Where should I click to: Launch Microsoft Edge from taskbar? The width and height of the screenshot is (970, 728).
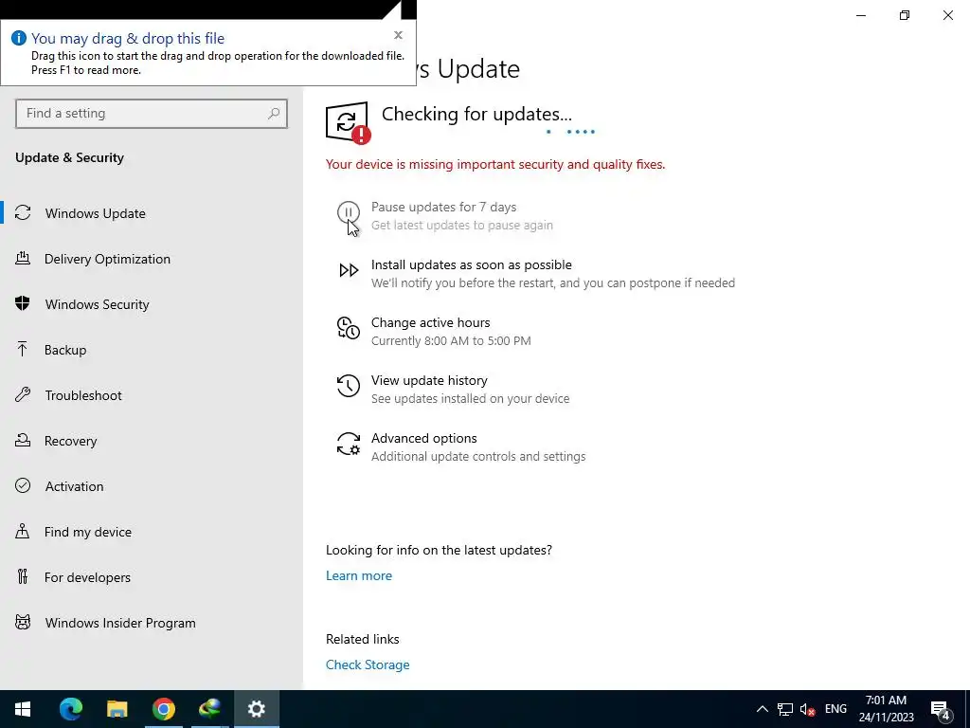70,709
